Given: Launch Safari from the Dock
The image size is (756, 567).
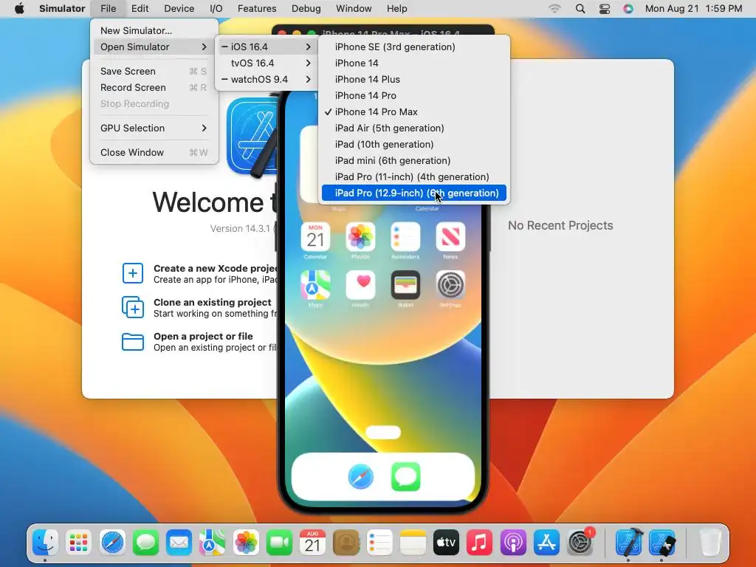Looking at the screenshot, I should coord(112,543).
